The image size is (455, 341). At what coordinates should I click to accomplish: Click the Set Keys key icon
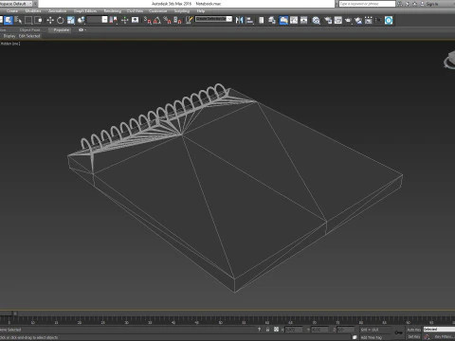click(x=398, y=332)
